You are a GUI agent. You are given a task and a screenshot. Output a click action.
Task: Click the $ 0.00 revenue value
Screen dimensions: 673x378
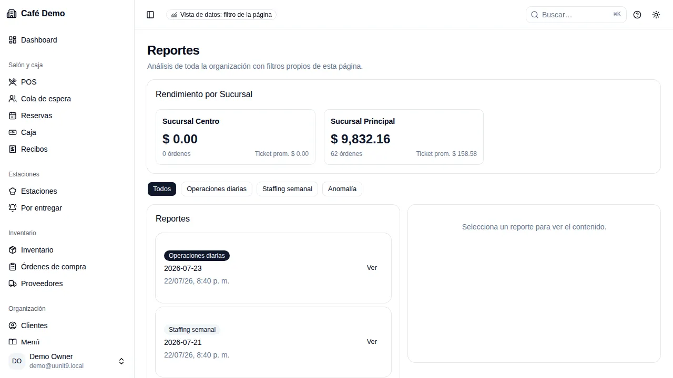click(180, 139)
